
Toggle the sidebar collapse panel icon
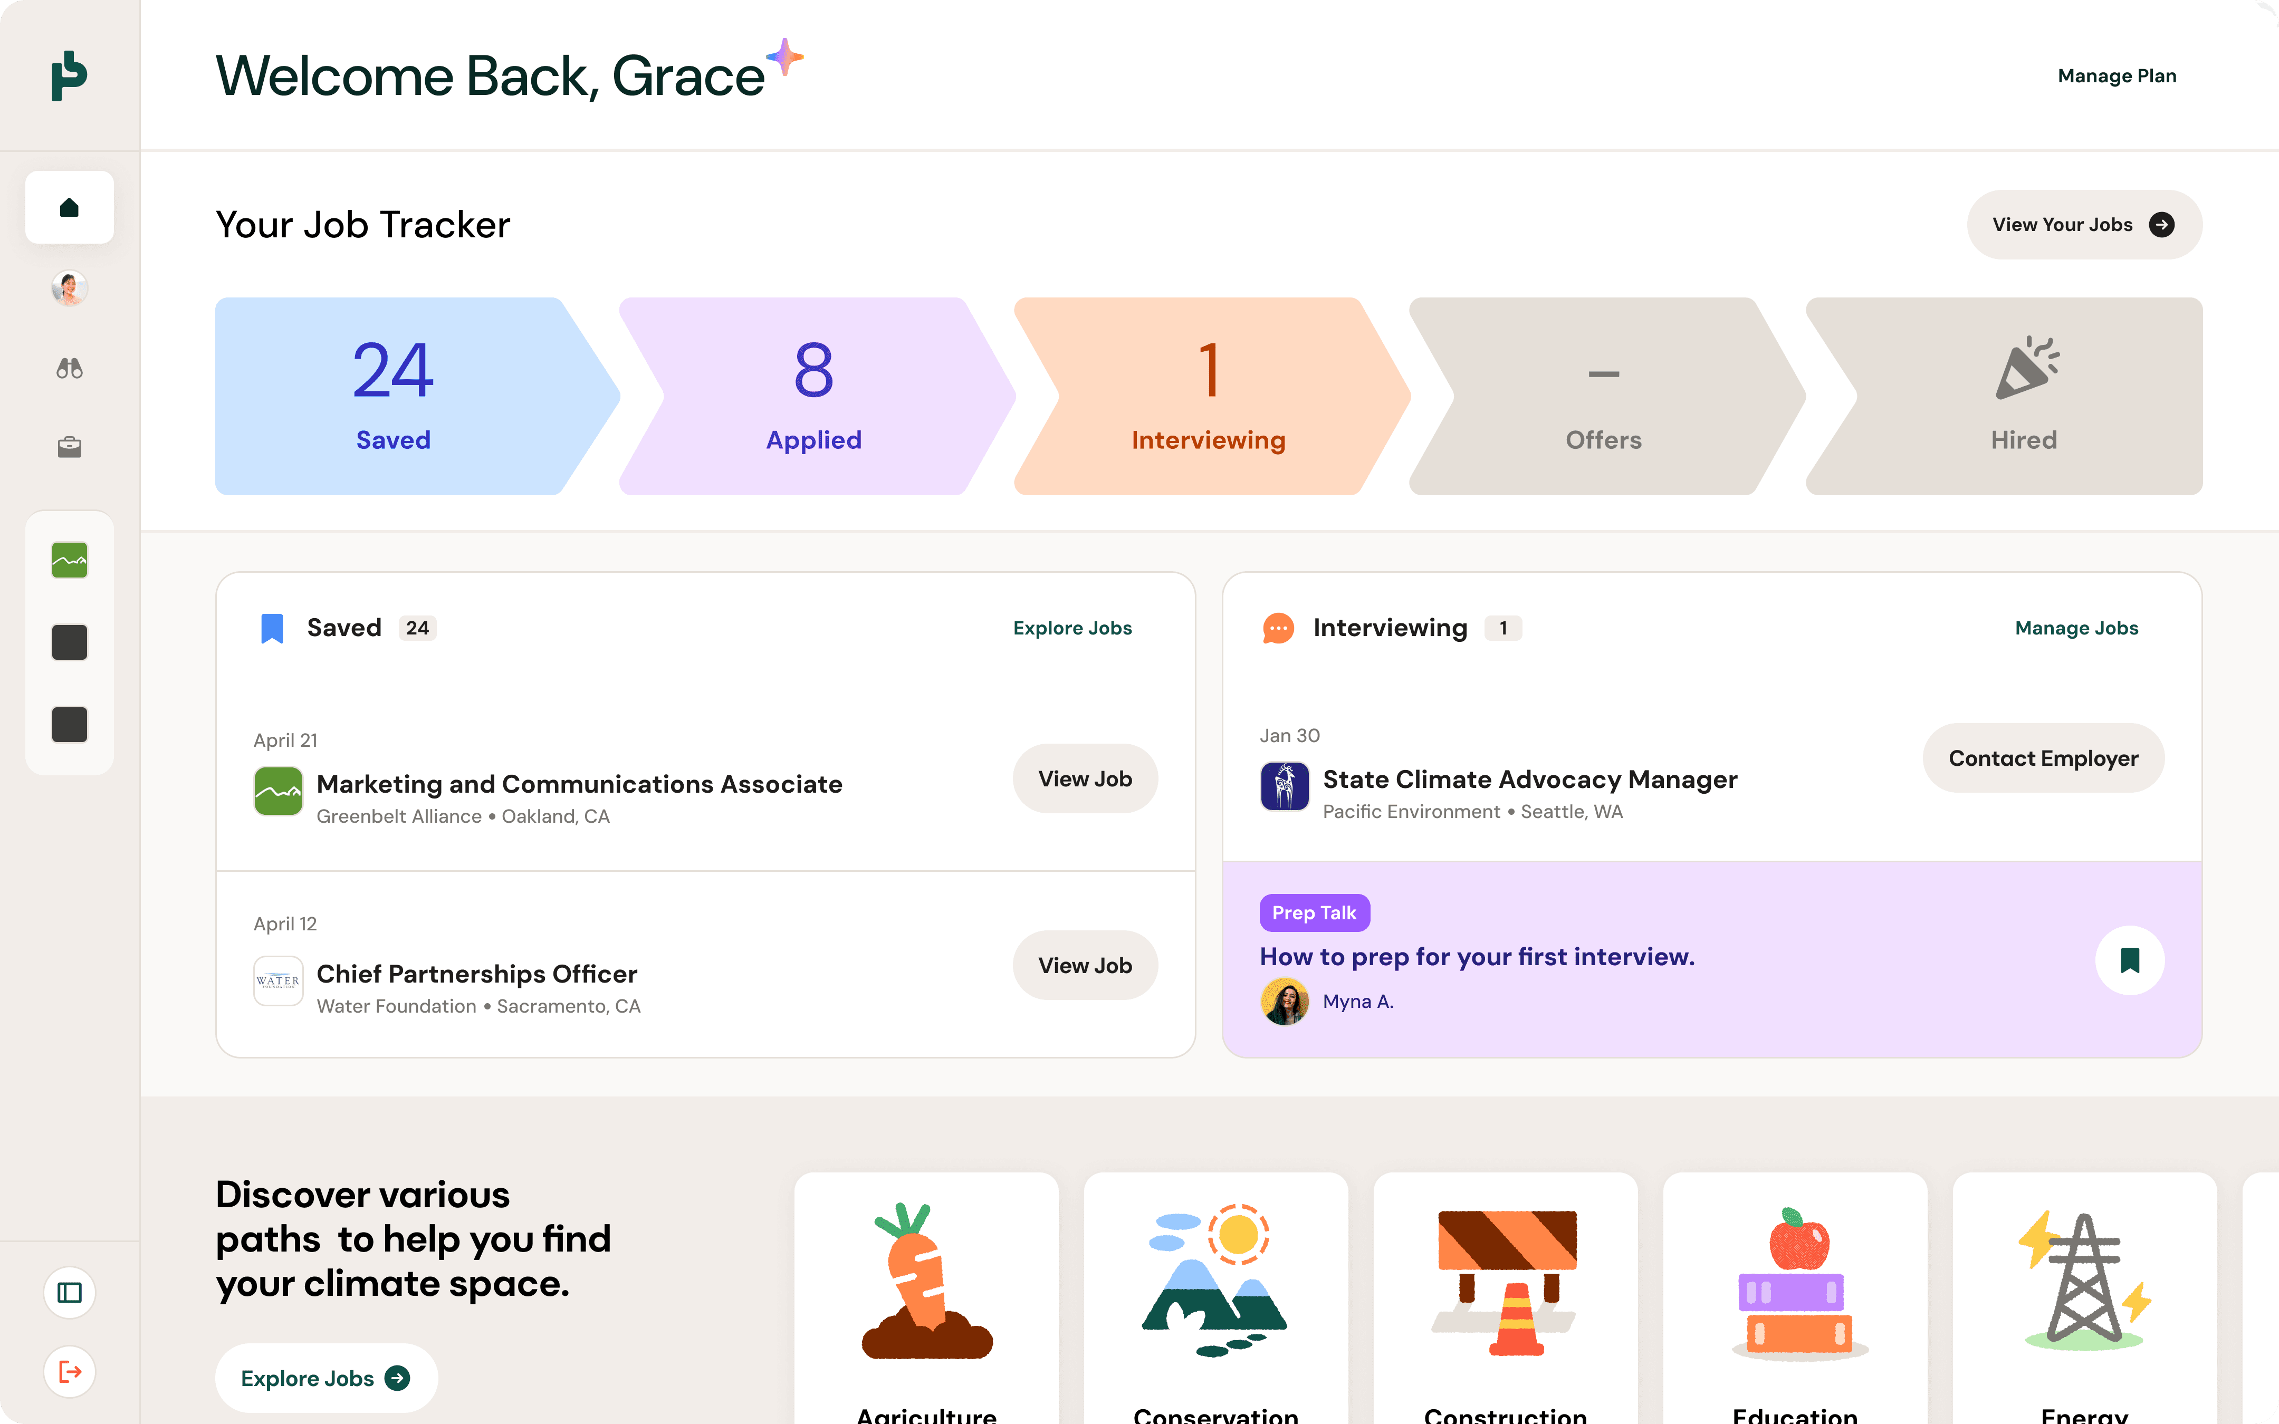(x=69, y=1292)
